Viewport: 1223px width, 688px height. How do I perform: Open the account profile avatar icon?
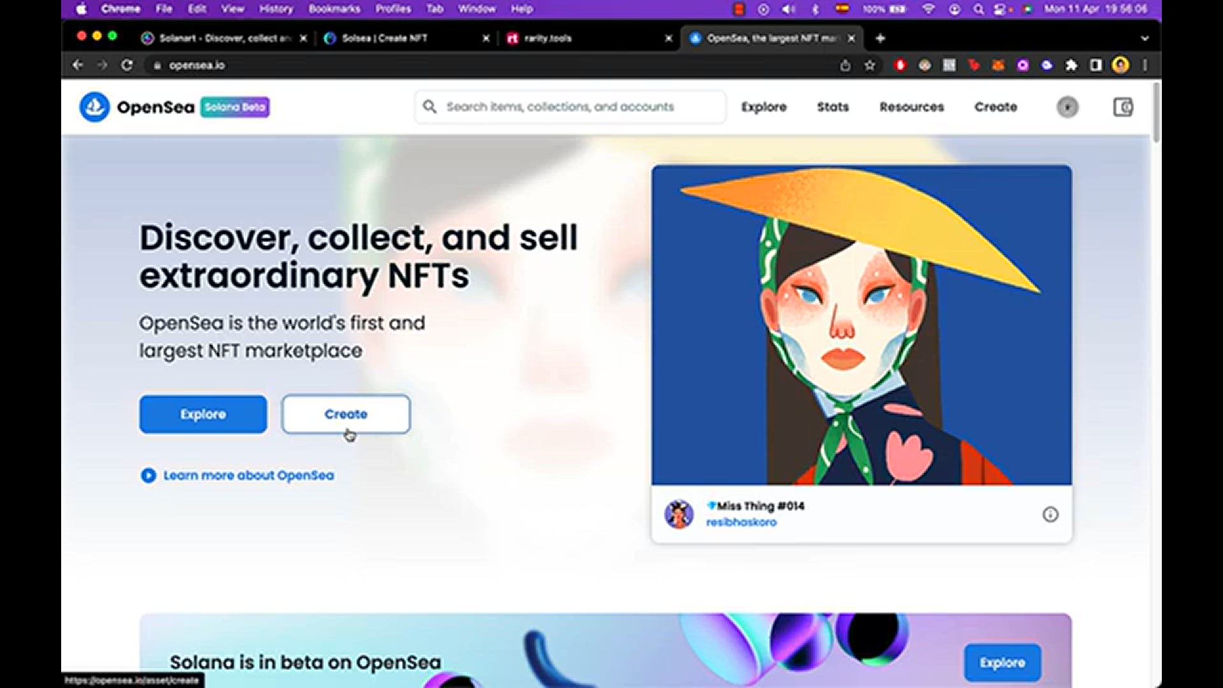click(x=1068, y=107)
